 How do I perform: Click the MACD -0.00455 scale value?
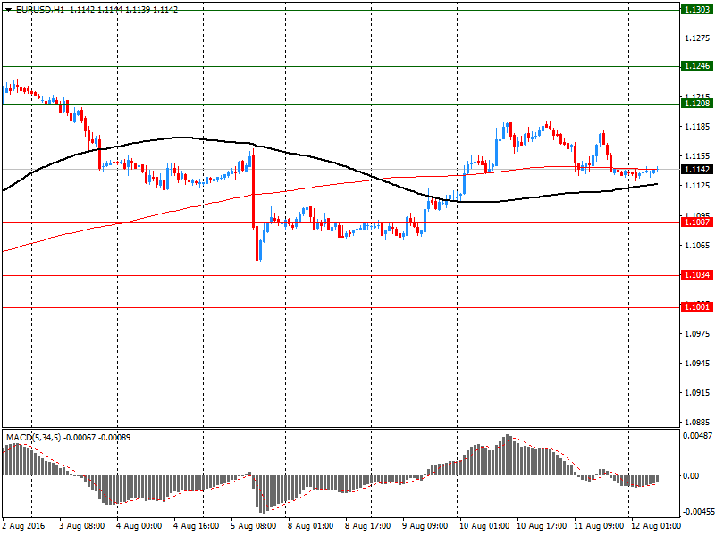698,511
